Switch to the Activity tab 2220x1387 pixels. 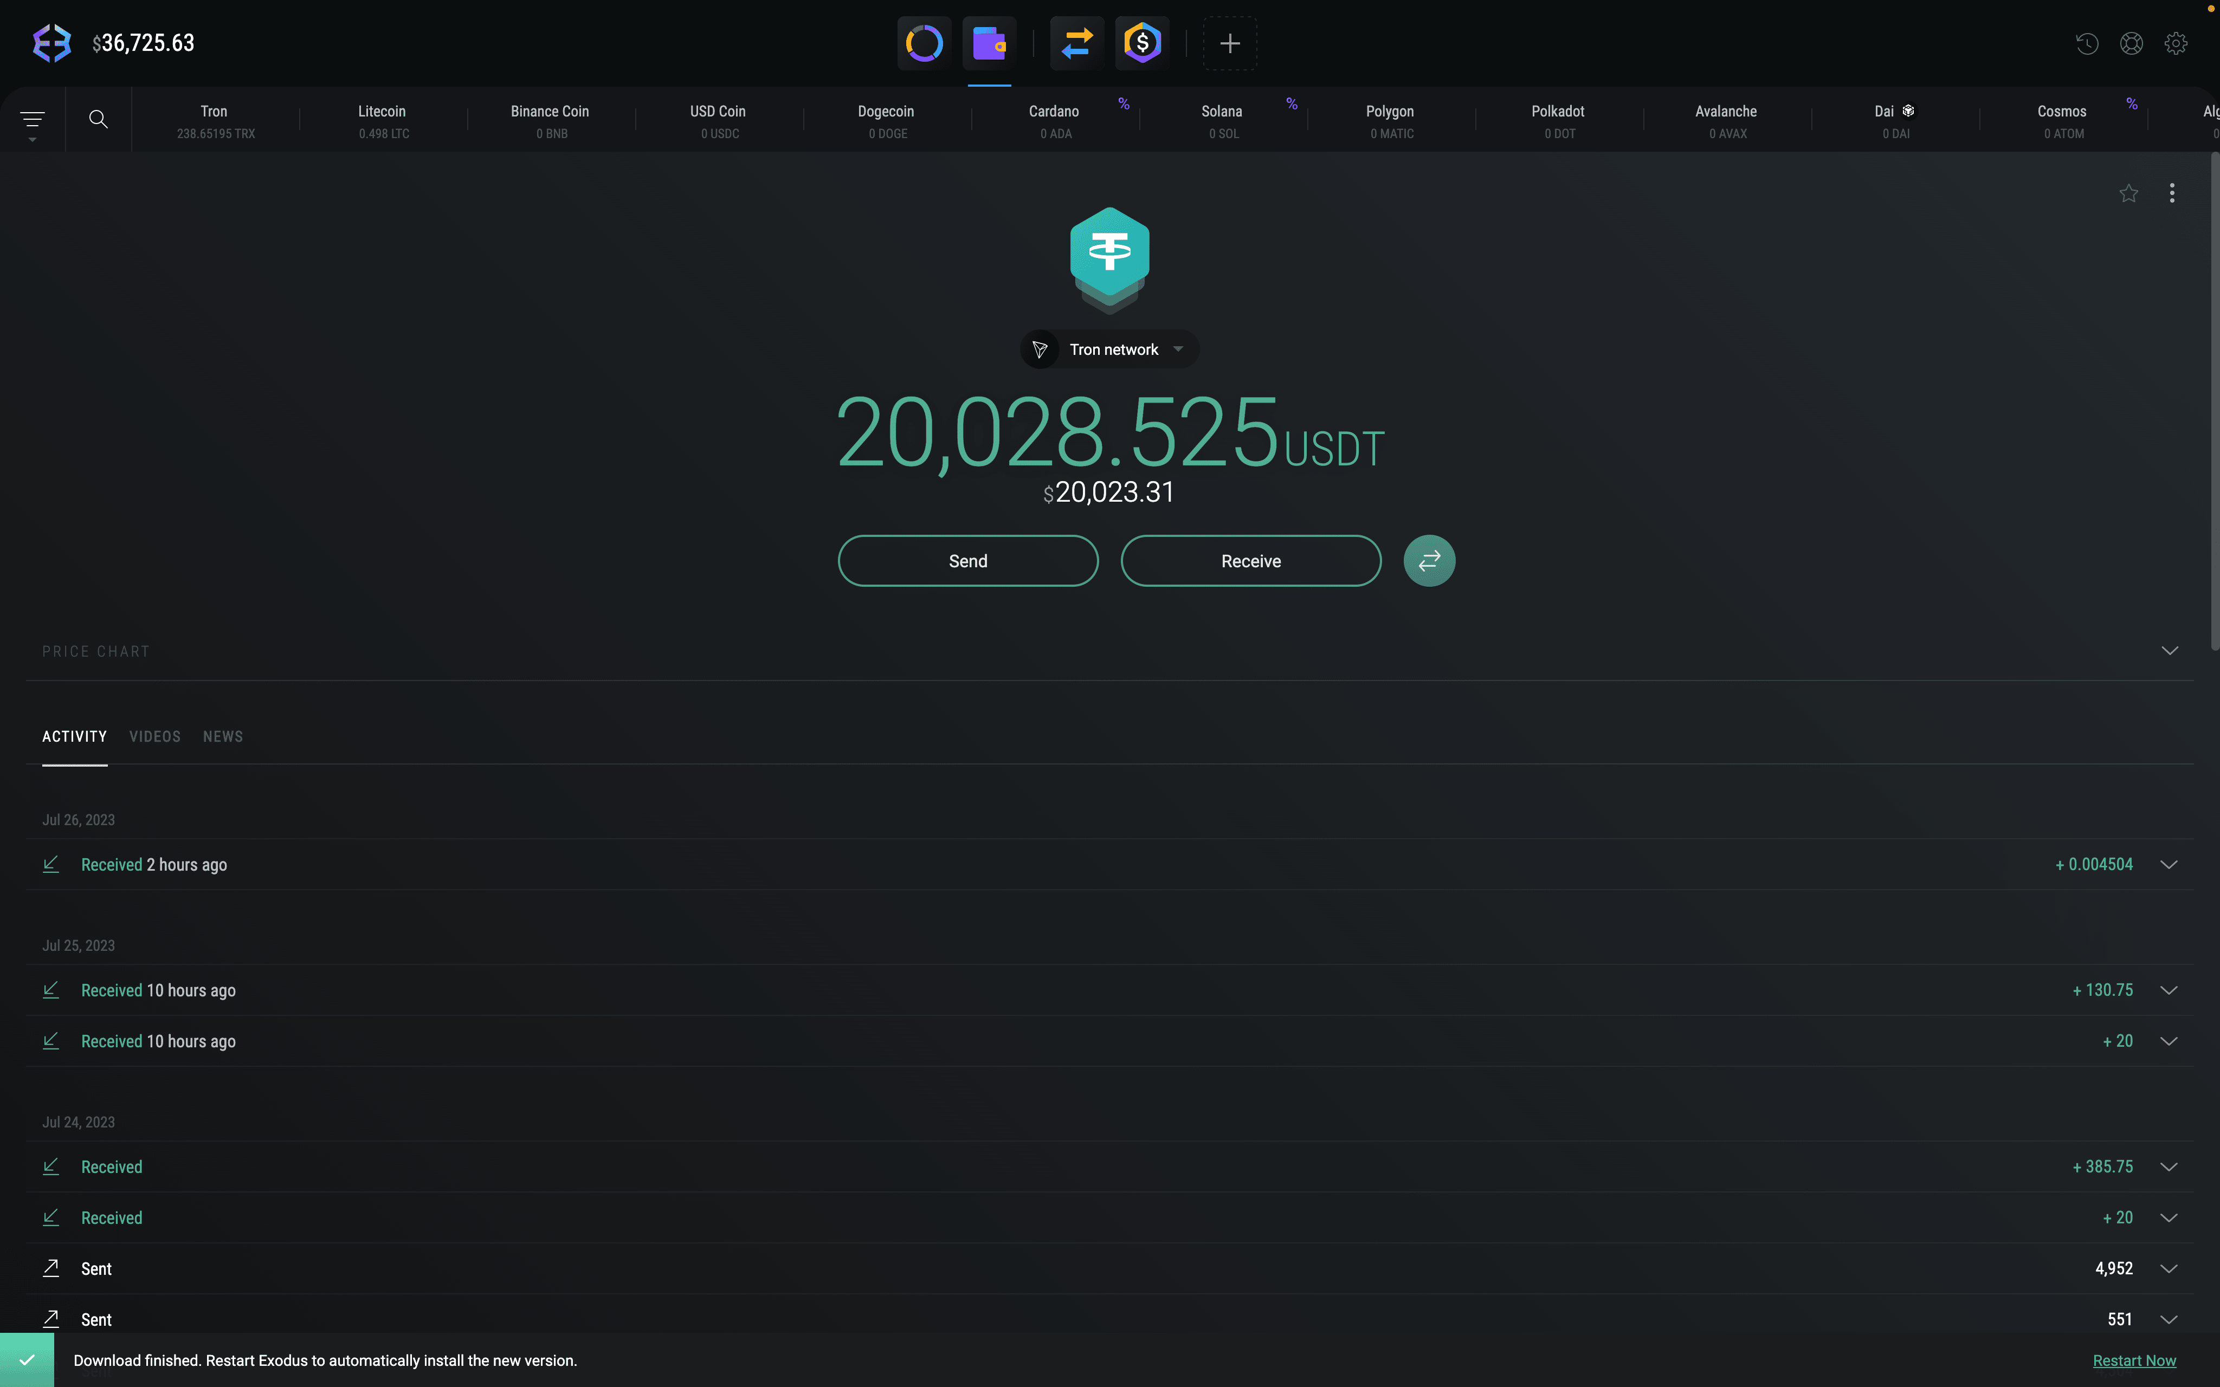click(x=74, y=737)
